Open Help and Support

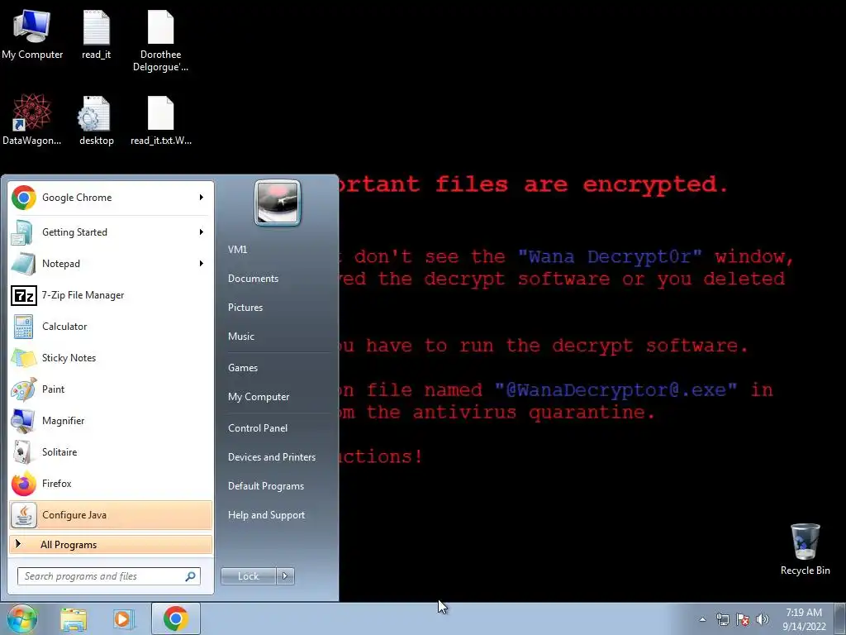[266, 515]
